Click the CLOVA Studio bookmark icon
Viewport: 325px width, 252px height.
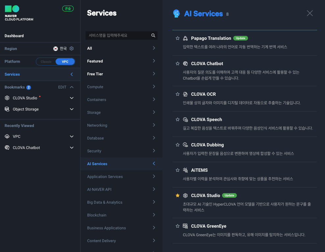pos(7,98)
